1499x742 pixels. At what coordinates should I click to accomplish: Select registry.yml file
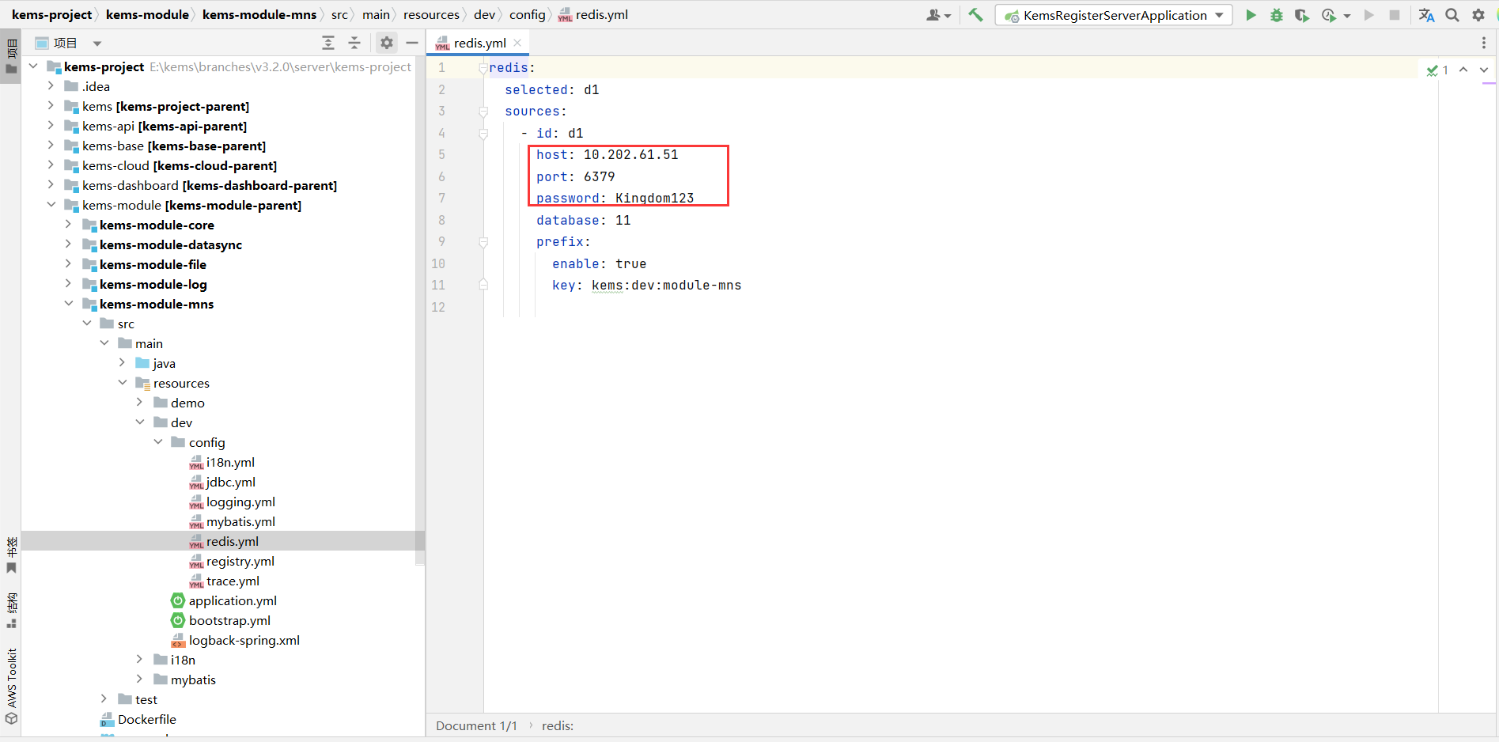pyautogui.click(x=232, y=561)
